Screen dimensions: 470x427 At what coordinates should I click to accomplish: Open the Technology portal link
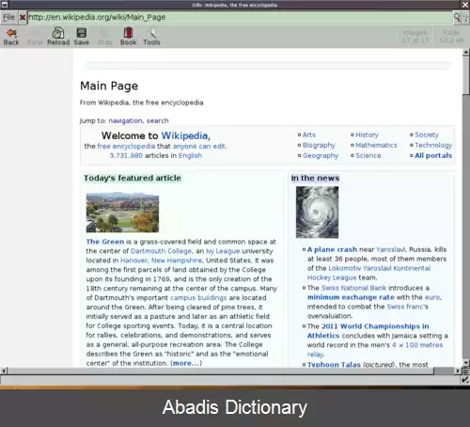(433, 145)
